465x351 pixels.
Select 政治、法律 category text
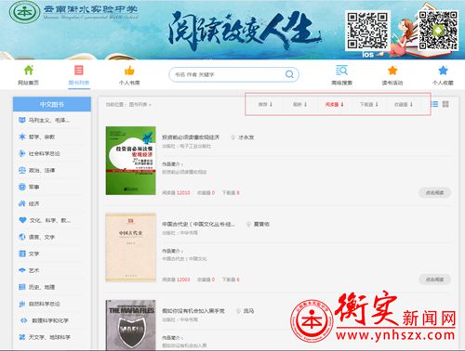(42, 170)
